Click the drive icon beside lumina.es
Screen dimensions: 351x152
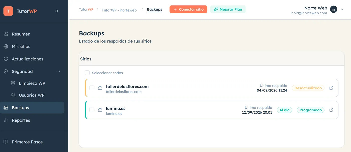point(100,110)
